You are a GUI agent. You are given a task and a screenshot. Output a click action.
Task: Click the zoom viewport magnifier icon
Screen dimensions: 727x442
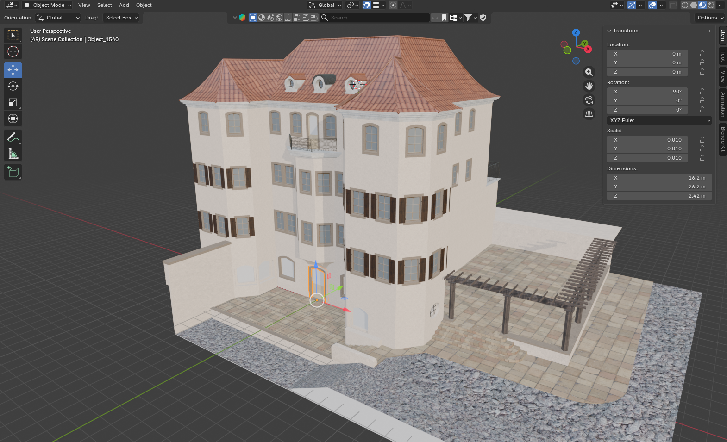(589, 72)
